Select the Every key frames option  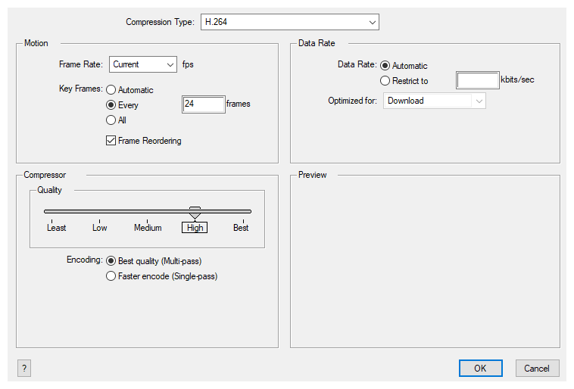pyautogui.click(x=111, y=105)
